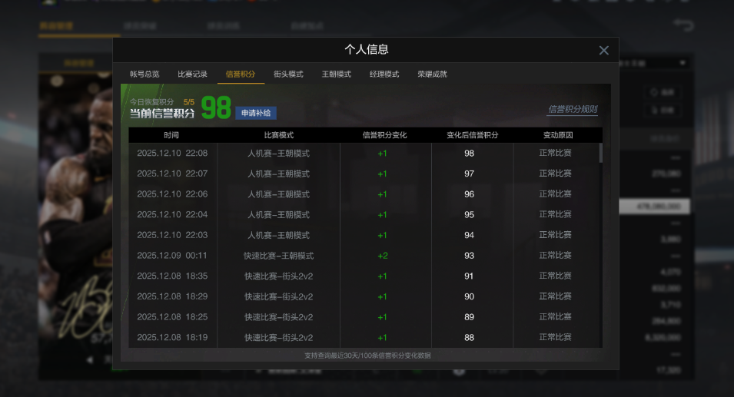Viewport: 734px width, 397px height.
Task: Click the resulting score 97 in the table
Action: click(469, 174)
